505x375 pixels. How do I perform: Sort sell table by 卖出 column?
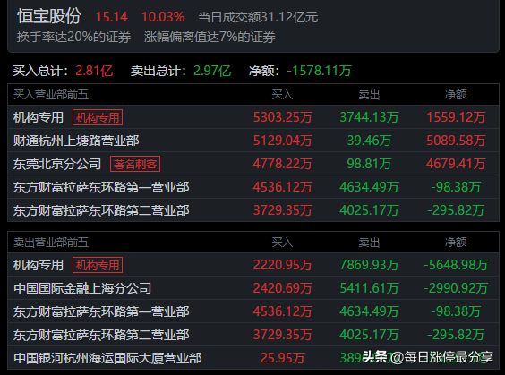click(x=369, y=243)
